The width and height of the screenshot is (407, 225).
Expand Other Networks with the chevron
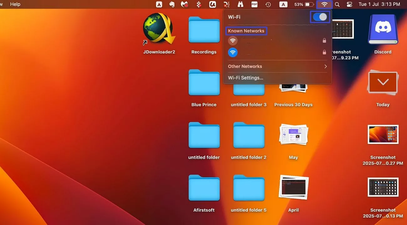click(325, 66)
